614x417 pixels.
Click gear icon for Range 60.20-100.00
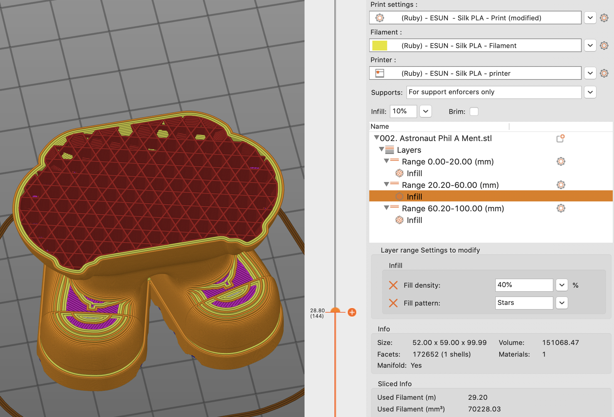click(x=561, y=208)
